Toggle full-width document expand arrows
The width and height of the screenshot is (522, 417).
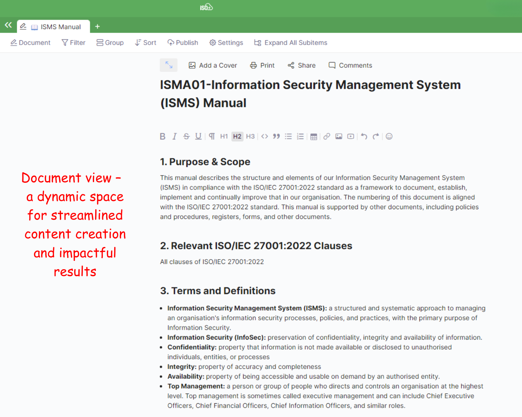point(169,65)
